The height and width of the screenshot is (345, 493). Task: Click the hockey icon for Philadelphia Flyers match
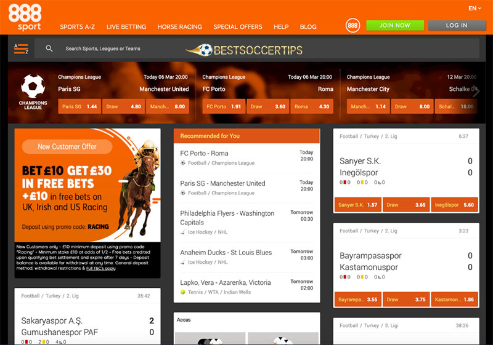tap(182, 232)
